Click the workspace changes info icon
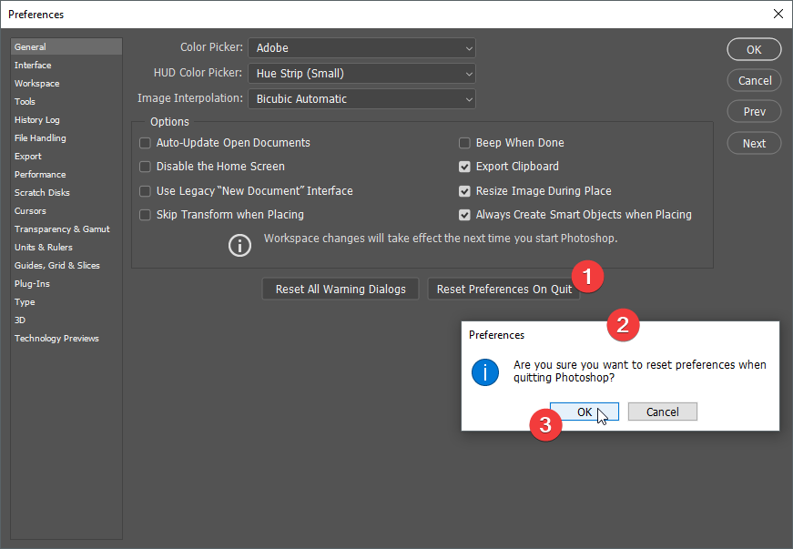The height and width of the screenshot is (549, 793). [x=239, y=245]
